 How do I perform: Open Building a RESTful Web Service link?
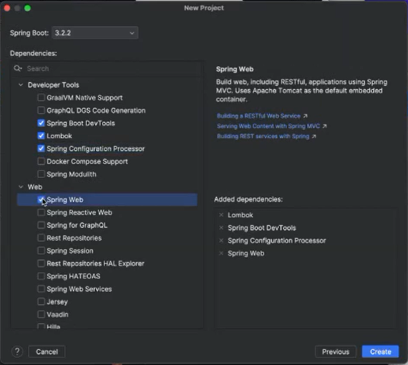point(259,116)
